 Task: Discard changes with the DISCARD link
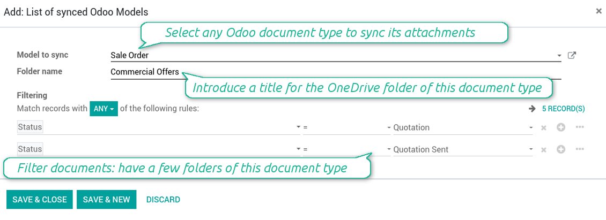[163, 200]
